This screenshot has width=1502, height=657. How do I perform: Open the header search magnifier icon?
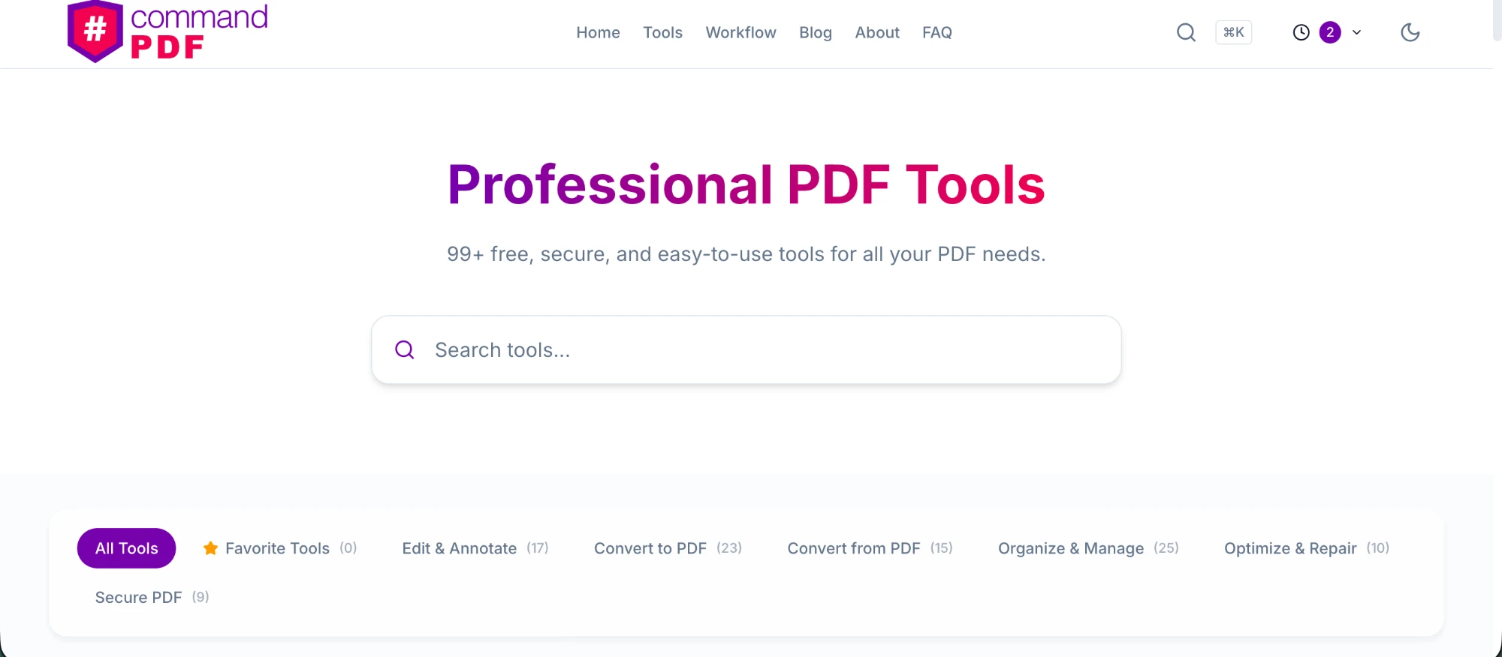1186,32
